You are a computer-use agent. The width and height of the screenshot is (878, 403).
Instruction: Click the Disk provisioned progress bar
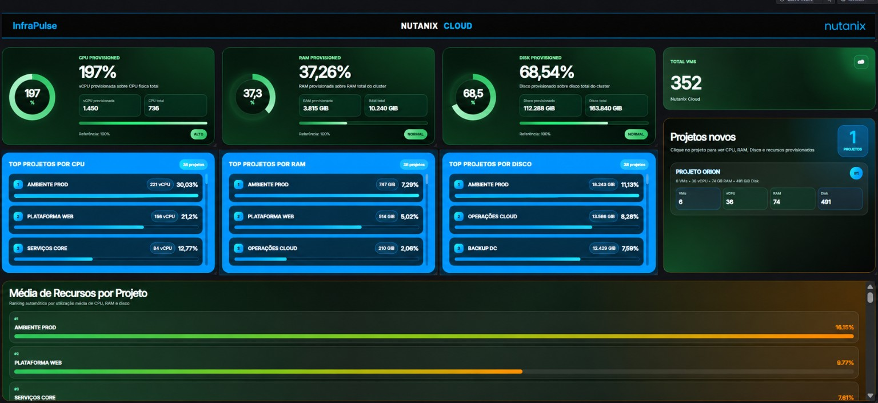pos(584,123)
